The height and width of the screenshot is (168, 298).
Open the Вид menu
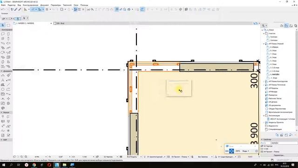click(19, 5)
